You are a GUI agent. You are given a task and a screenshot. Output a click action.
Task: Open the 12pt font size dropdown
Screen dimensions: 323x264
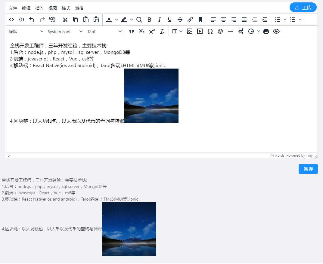point(104,32)
